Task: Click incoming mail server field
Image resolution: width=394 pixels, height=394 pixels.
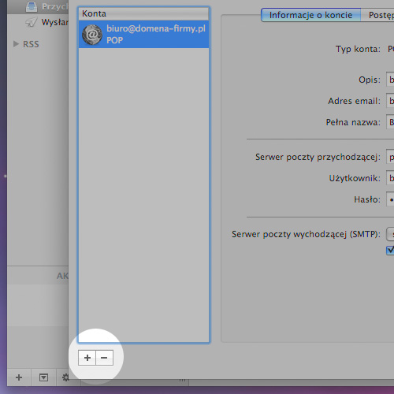Action: tap(390, 157)
